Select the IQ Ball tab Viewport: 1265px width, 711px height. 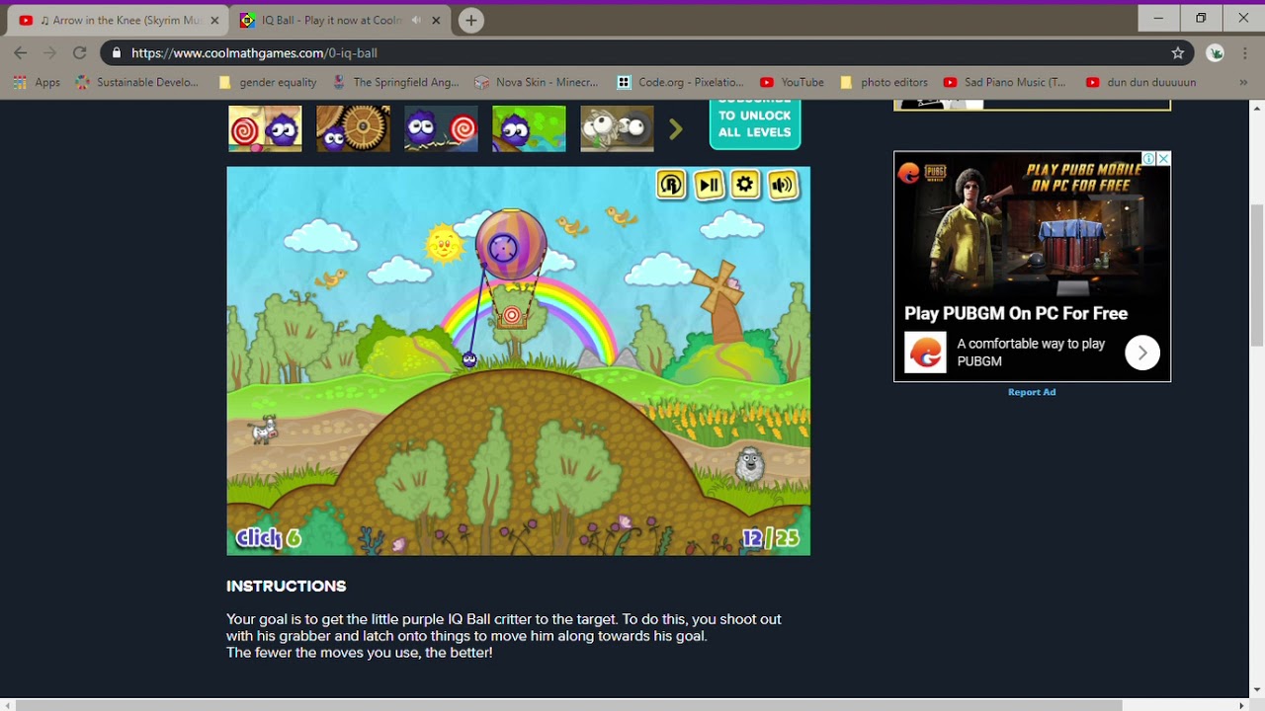pos(339,20)
